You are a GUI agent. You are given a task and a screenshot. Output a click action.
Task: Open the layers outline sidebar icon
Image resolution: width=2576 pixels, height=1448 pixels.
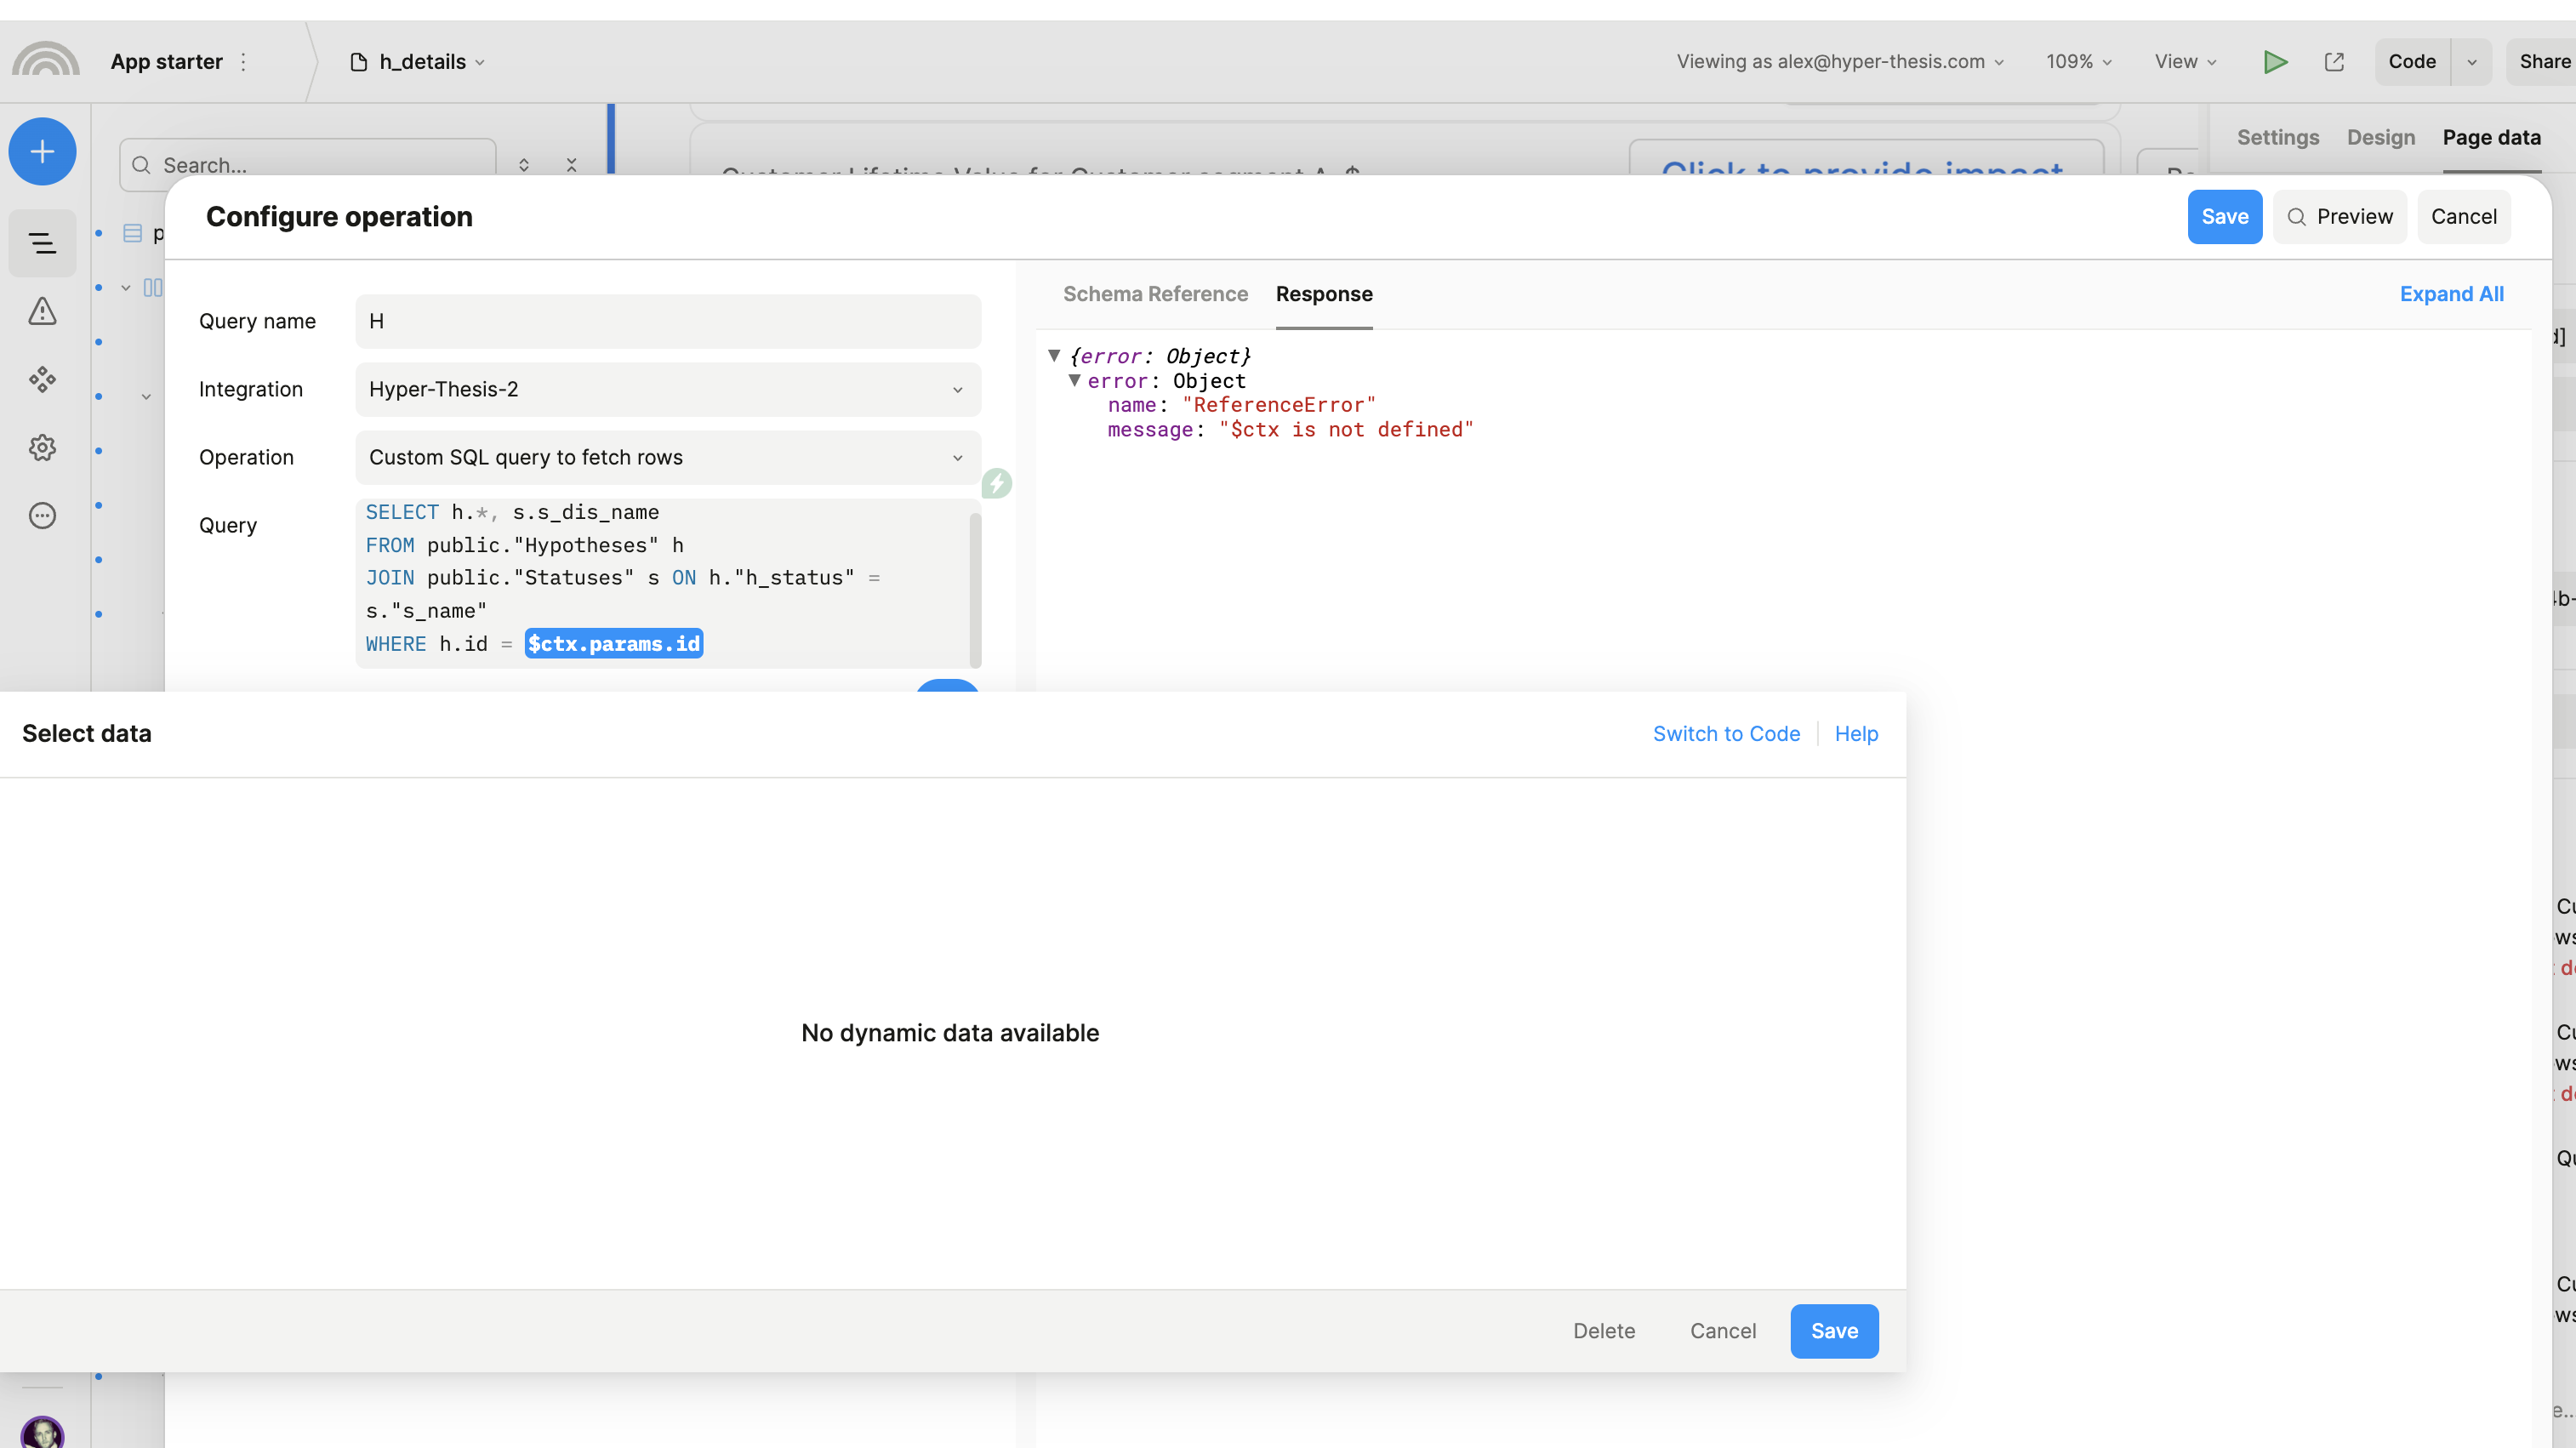click(42, 243)
